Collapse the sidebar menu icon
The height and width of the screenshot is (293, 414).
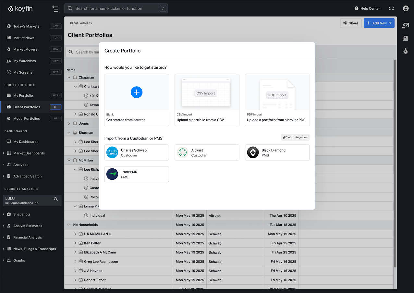coord(55,9)
